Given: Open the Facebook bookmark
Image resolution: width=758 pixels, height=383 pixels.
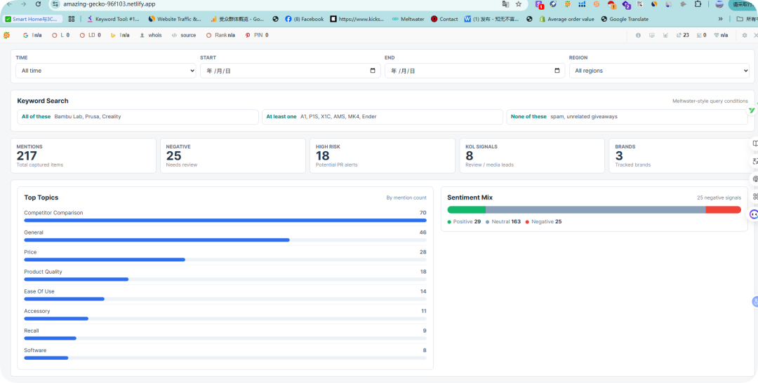Looking at the screenshot, I should point(304,19).
